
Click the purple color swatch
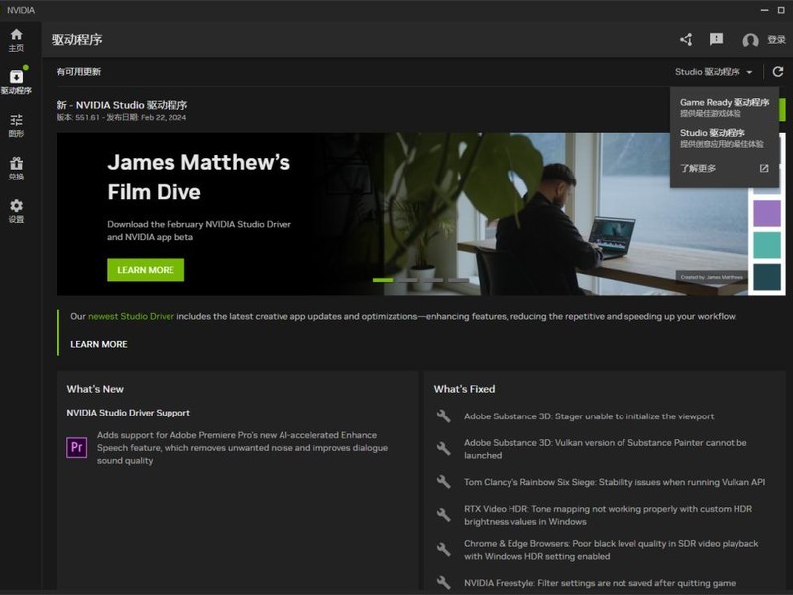click(x=767, y=213)
